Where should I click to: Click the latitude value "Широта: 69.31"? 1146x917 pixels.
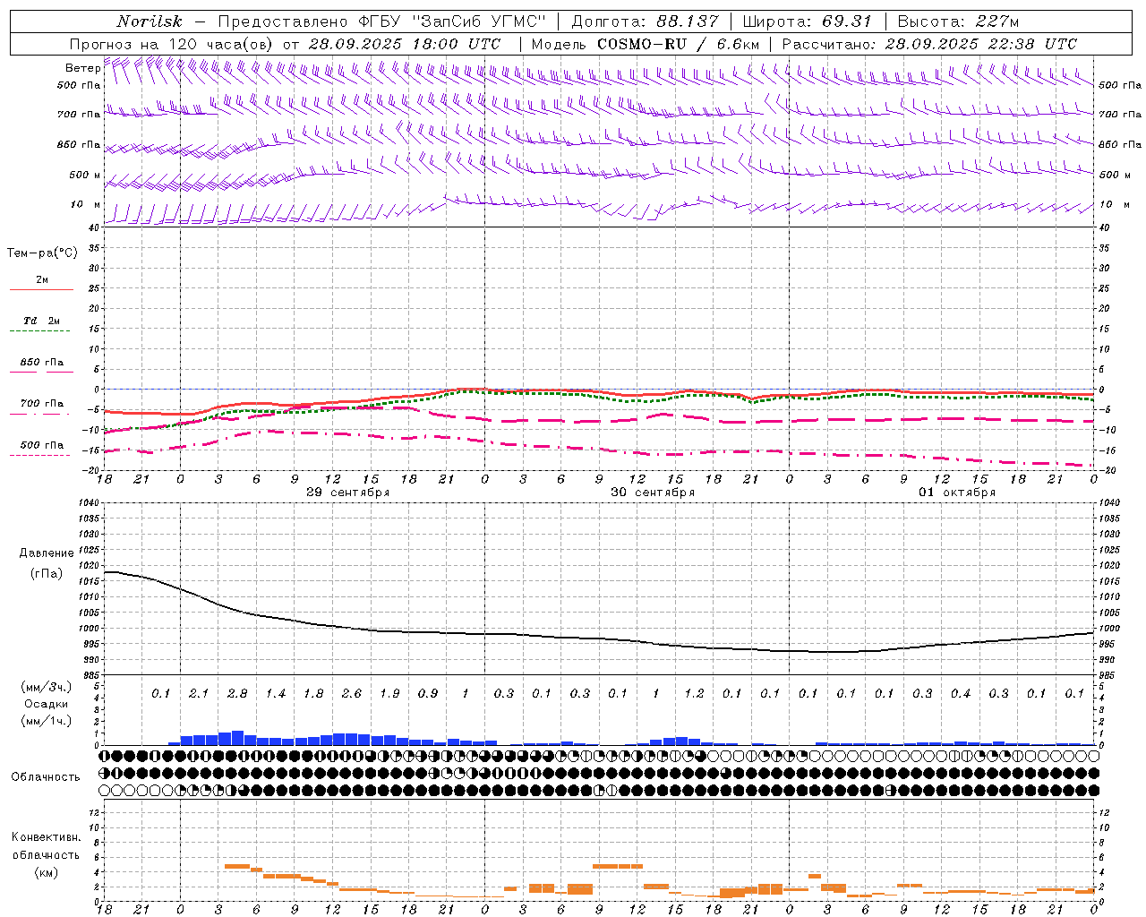[807, 21]
